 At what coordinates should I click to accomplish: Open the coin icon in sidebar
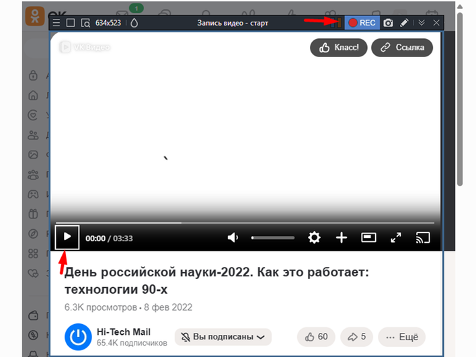[33, 335]
